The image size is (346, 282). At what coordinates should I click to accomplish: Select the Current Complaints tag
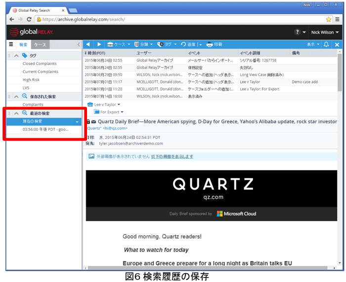tap(41, 72)
